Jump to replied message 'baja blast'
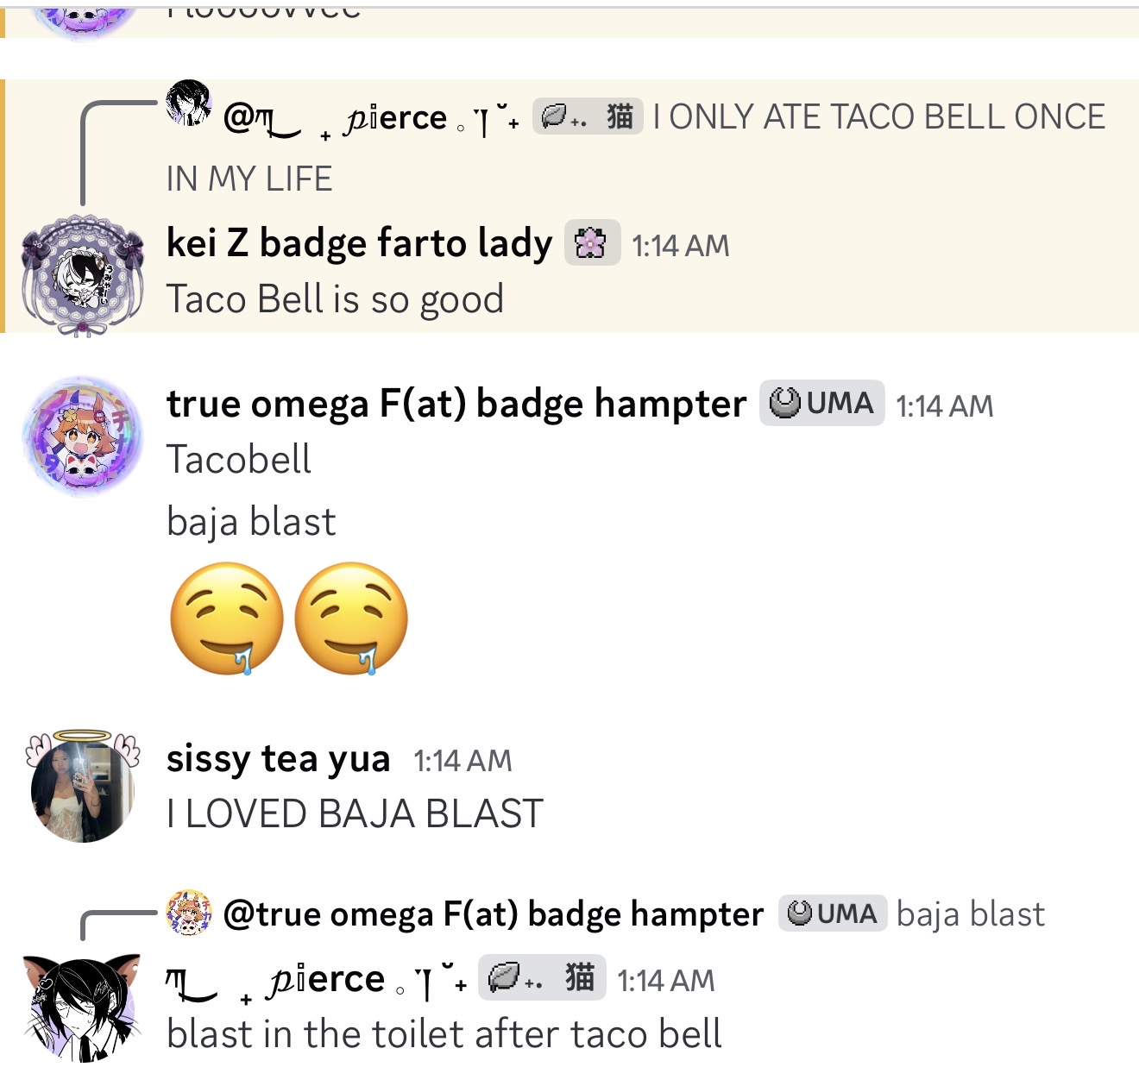The width and height of the screenshot is (1139, 1086). [x=971, y=913]
